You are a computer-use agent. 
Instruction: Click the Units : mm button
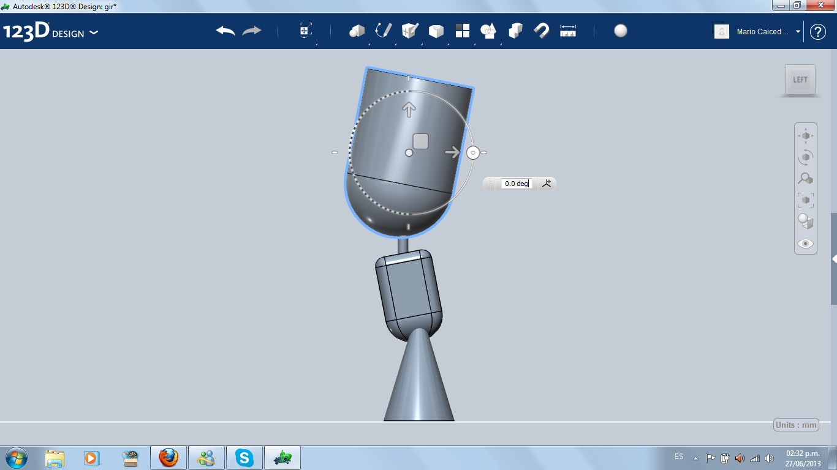click(796, 425)
